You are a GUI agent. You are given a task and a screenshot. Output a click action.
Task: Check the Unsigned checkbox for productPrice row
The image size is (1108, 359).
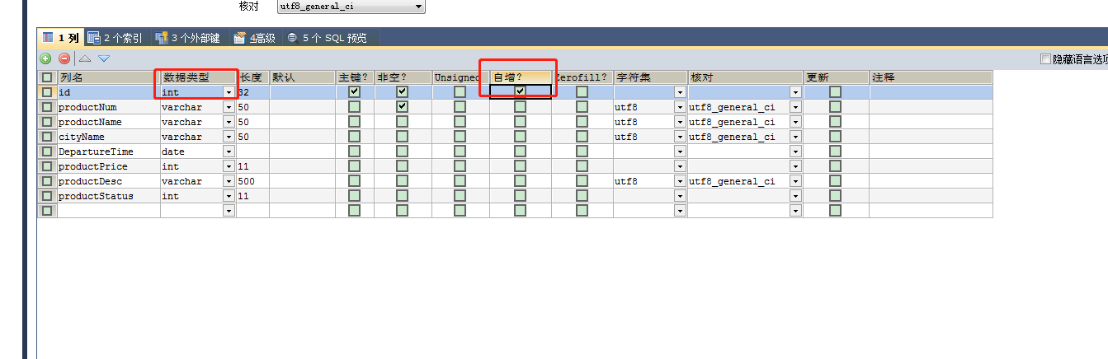tap(460, 166)
